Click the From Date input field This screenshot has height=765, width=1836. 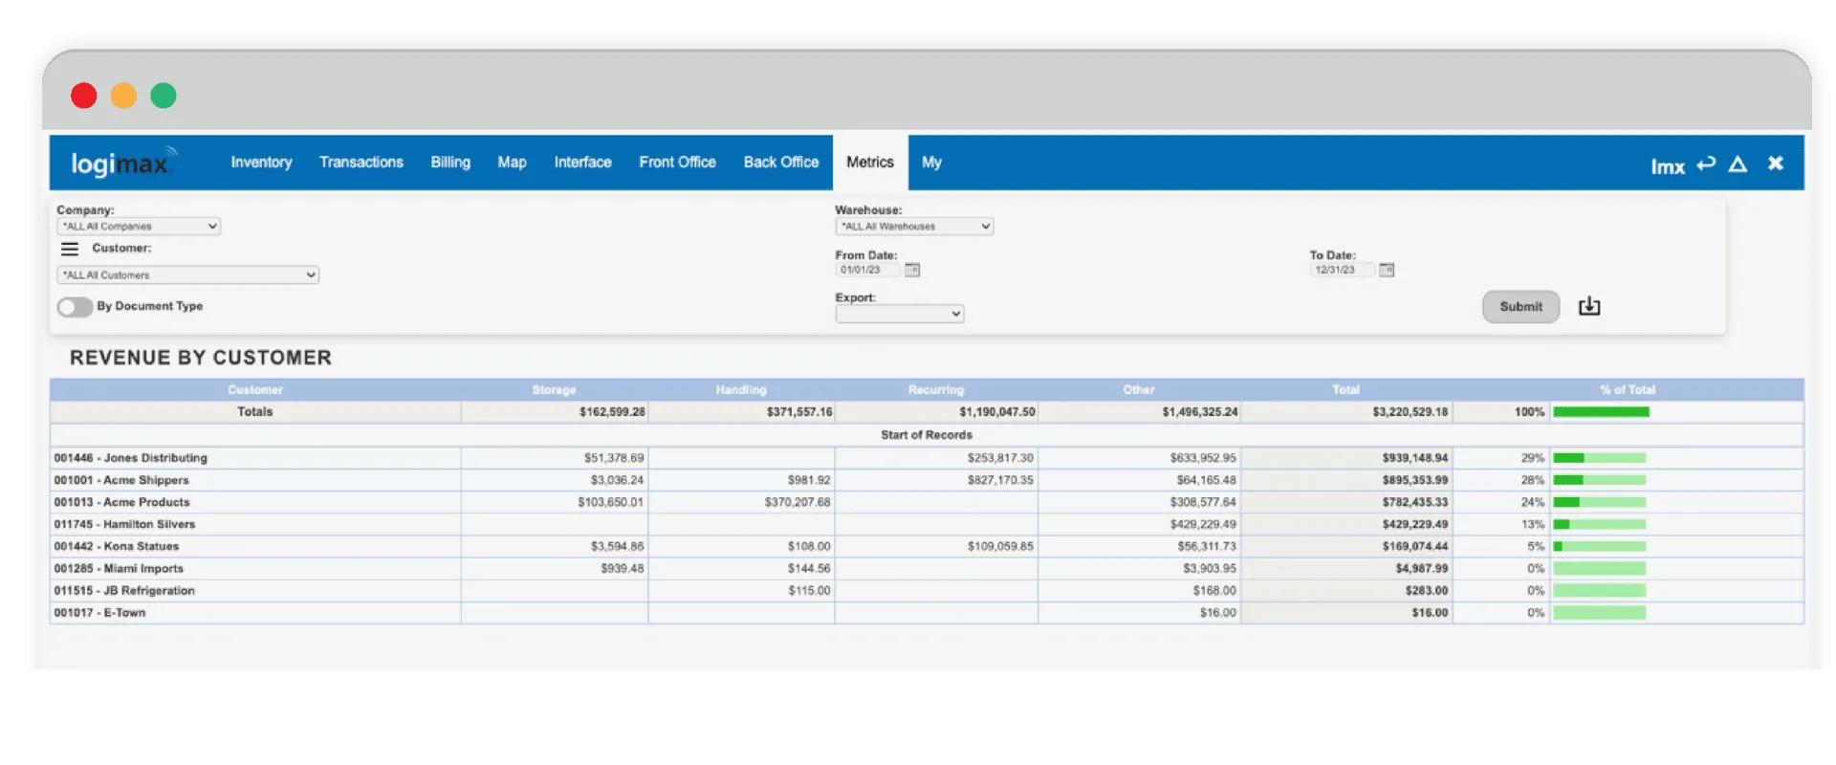(x=868, y=271)
